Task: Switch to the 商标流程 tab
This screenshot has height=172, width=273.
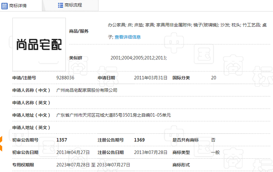Action: pyautogui.click(x=70, y=5)
